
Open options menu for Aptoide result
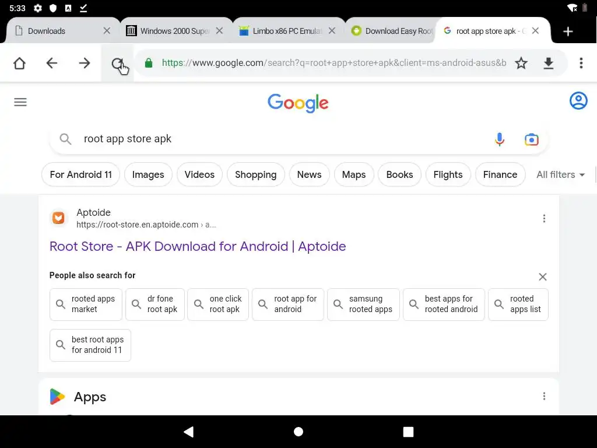click(x=544, y=218)
